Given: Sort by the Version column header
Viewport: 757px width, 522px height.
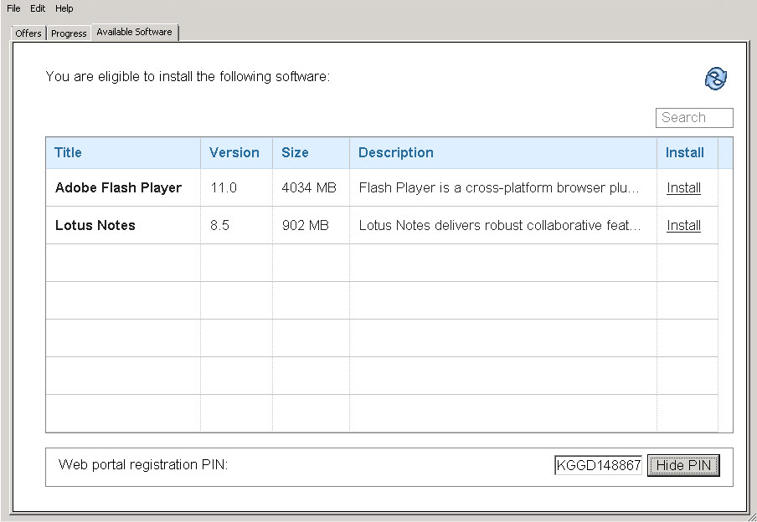Looking at the screenshot, I should (x=234, y=152).
